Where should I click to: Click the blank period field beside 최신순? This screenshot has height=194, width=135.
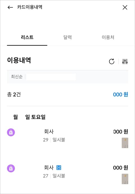(x=51, y=77)
